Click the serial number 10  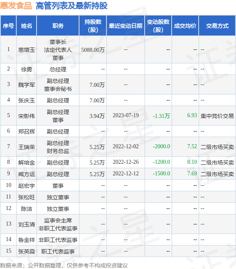click(8, 185)
